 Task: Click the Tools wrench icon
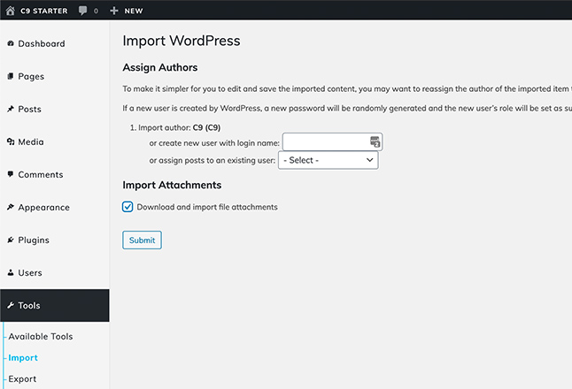[x=11, y=305]
